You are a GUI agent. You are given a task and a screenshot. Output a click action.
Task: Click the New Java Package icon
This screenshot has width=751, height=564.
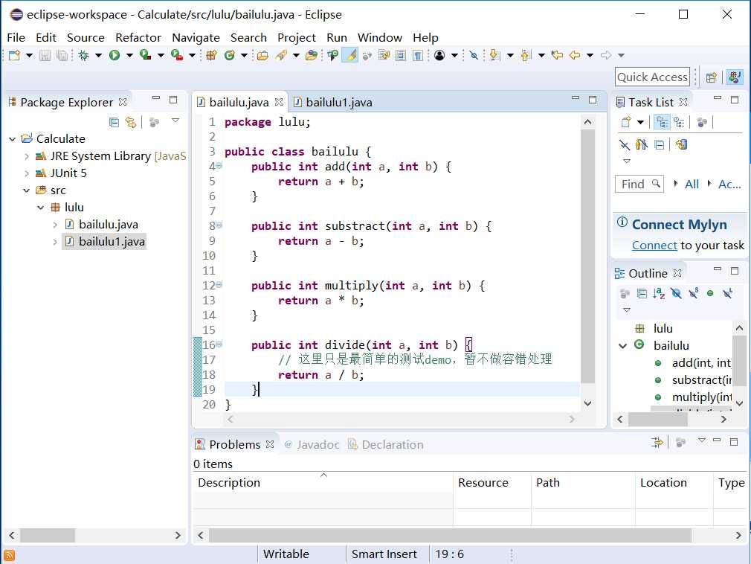pos(211,55)
